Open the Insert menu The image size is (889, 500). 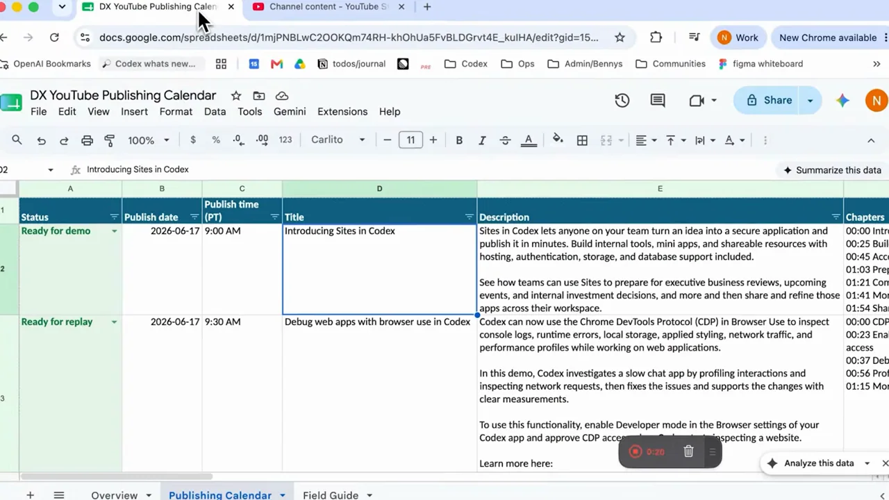click(x=134, y=112)
